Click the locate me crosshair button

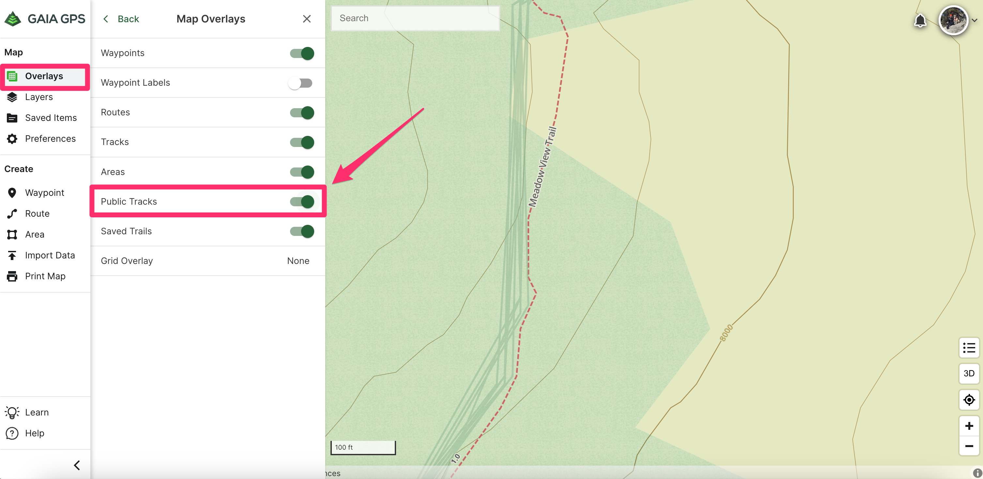coord(969,400)
